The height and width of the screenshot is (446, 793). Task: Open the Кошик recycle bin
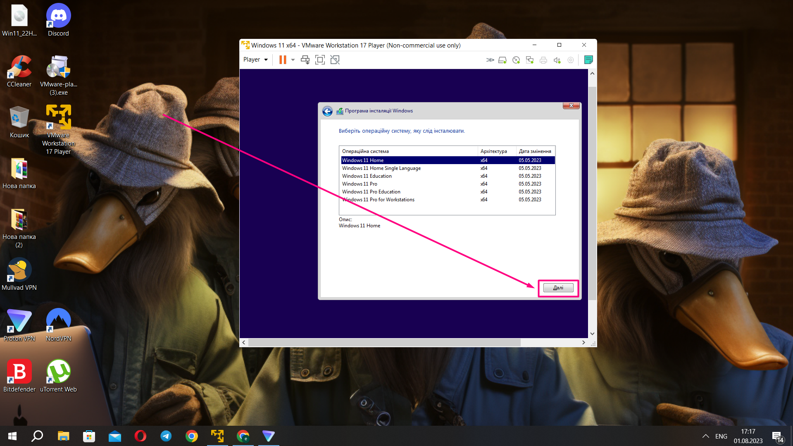point(19,122)
